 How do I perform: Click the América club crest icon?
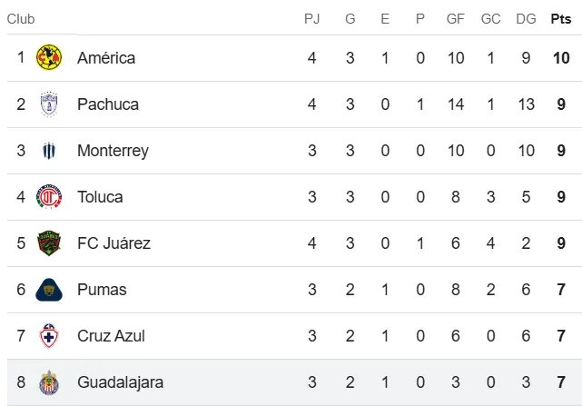coord(48,58)
